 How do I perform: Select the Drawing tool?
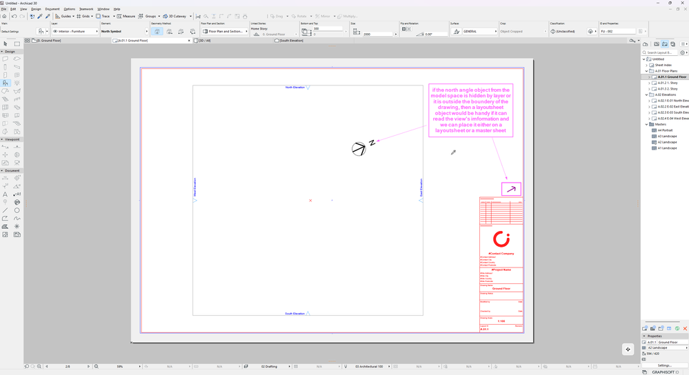tap(17, 234)
